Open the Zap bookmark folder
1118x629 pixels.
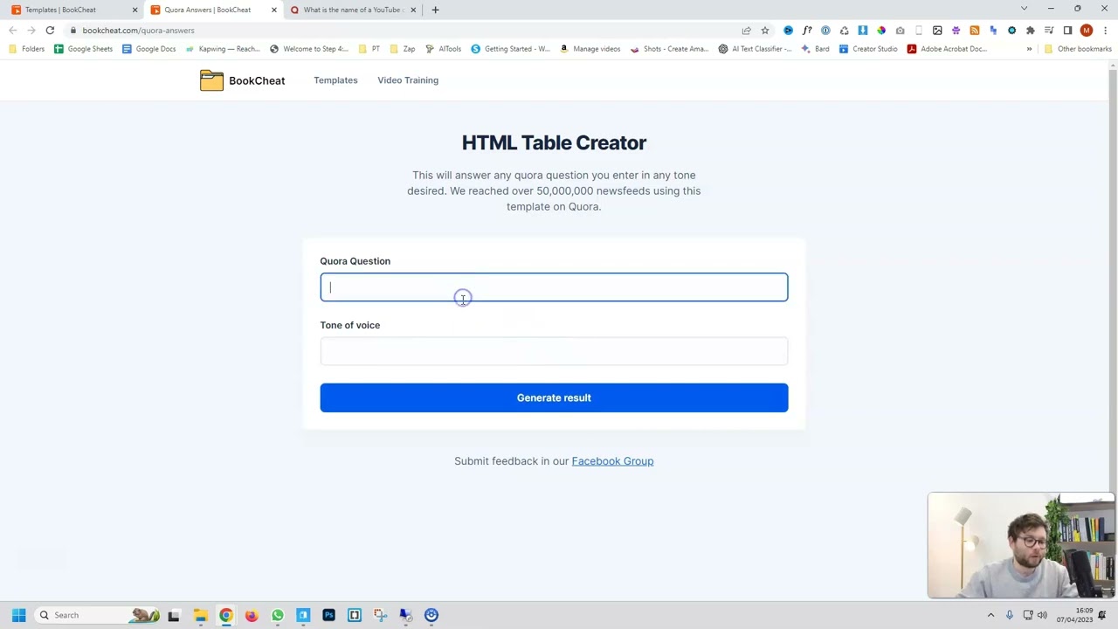(403, 49)
